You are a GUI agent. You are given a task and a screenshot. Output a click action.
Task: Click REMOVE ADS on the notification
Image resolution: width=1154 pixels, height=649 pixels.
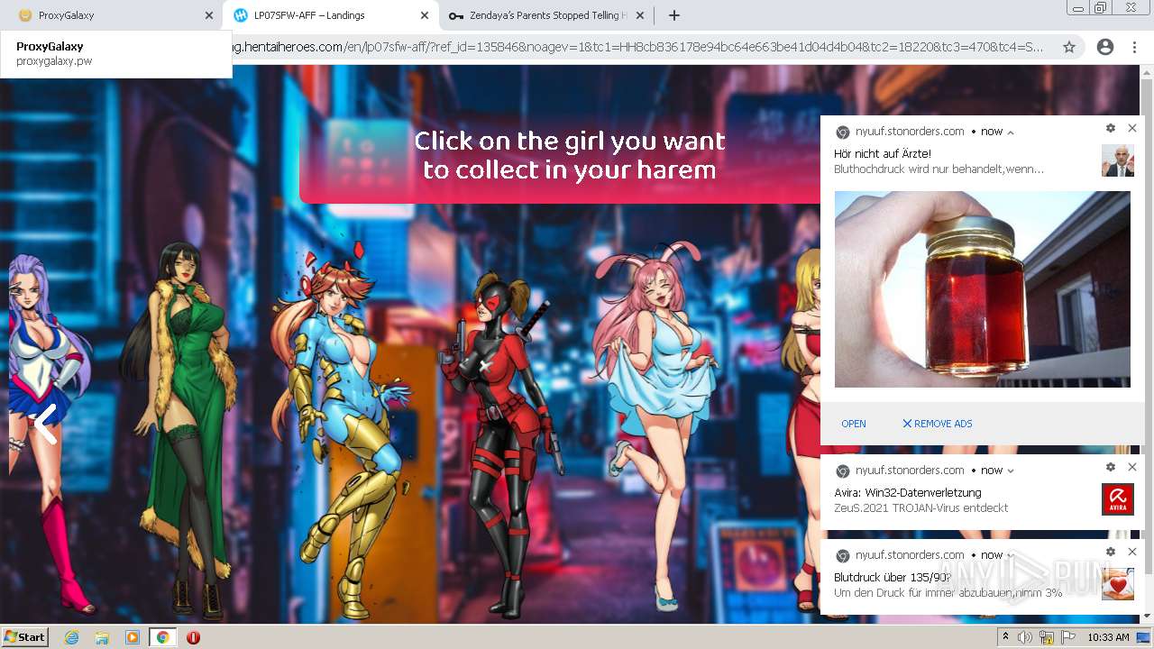[938, 424]
